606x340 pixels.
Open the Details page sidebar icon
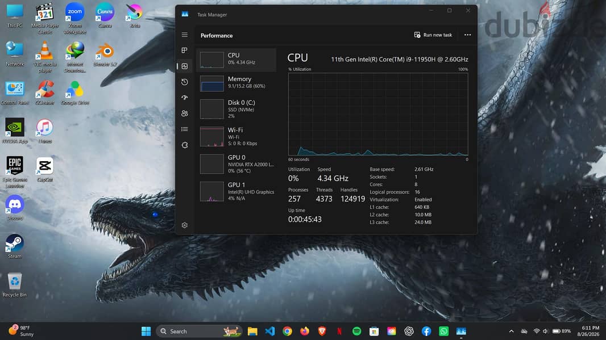(x=185, y=129)
